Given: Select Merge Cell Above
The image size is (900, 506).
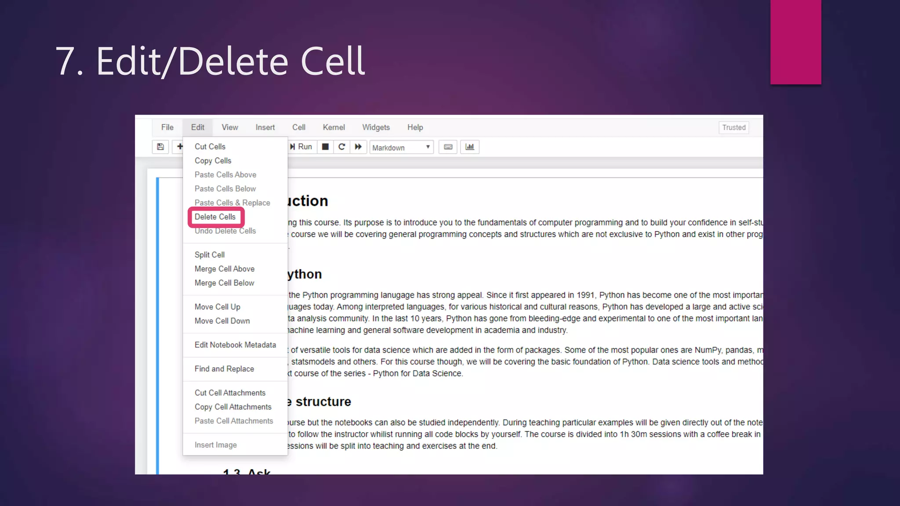Looking at the screenshot, I should [x=235, y=269].
